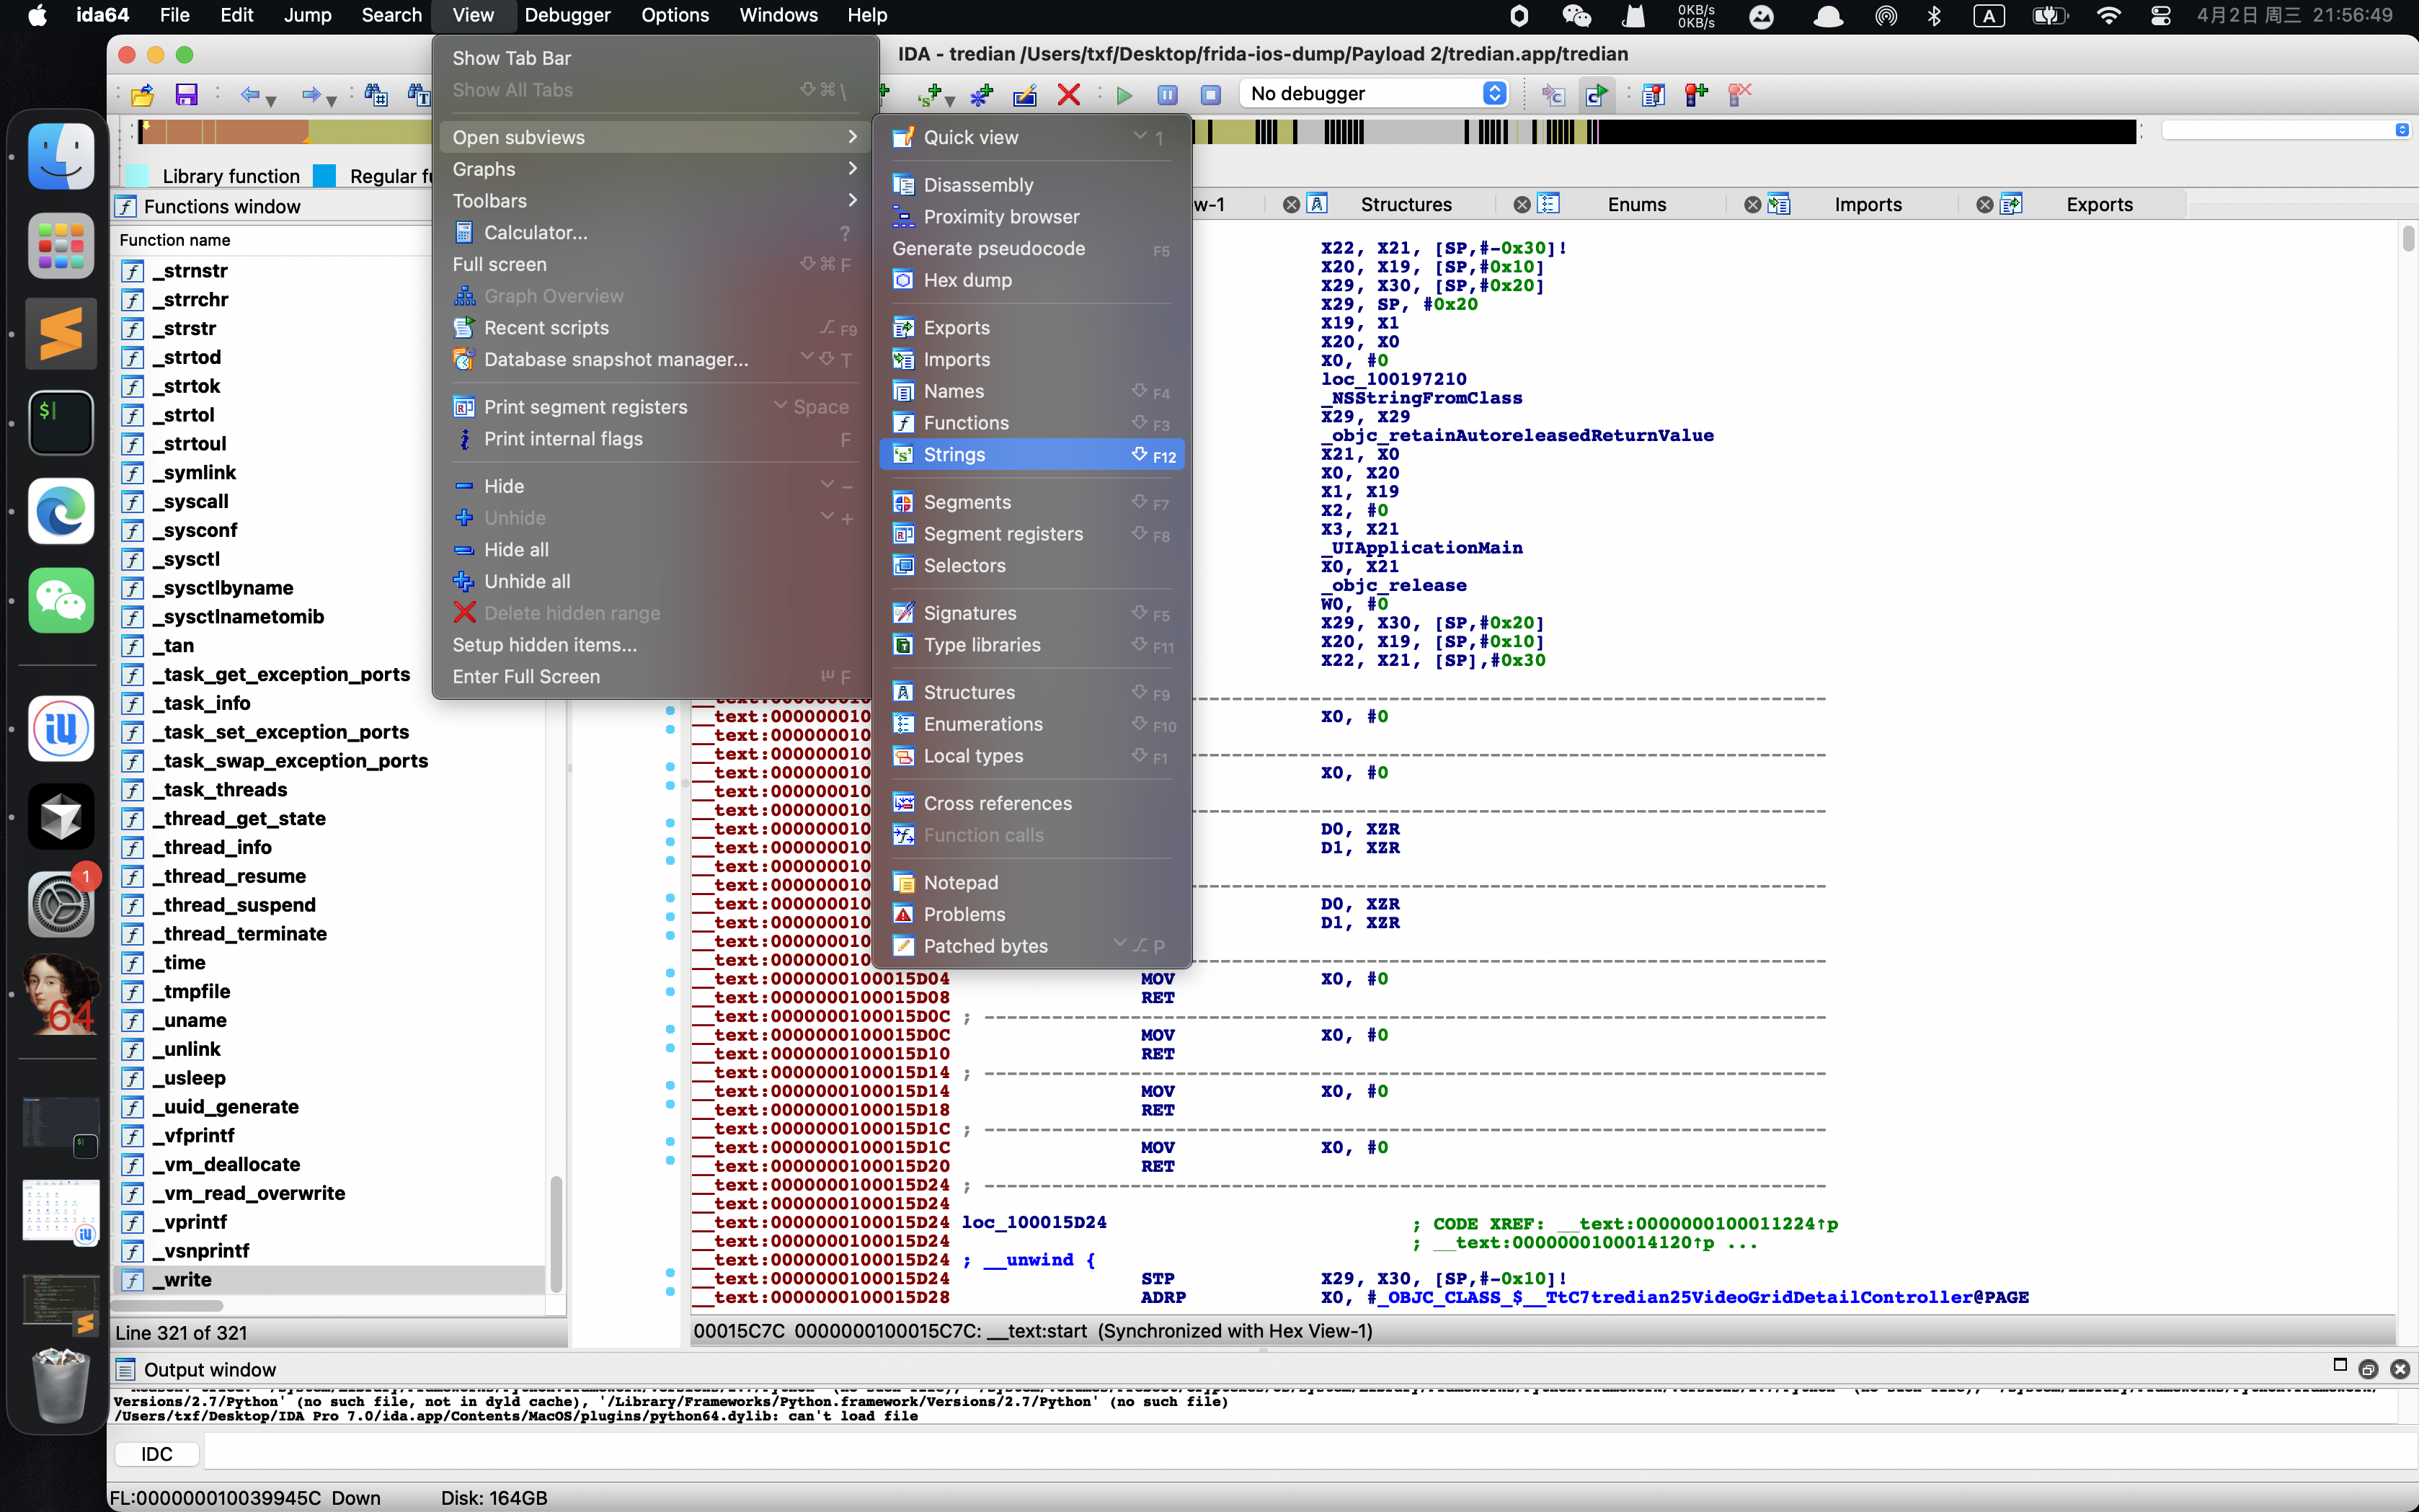Click the IDC language button

156,1454
